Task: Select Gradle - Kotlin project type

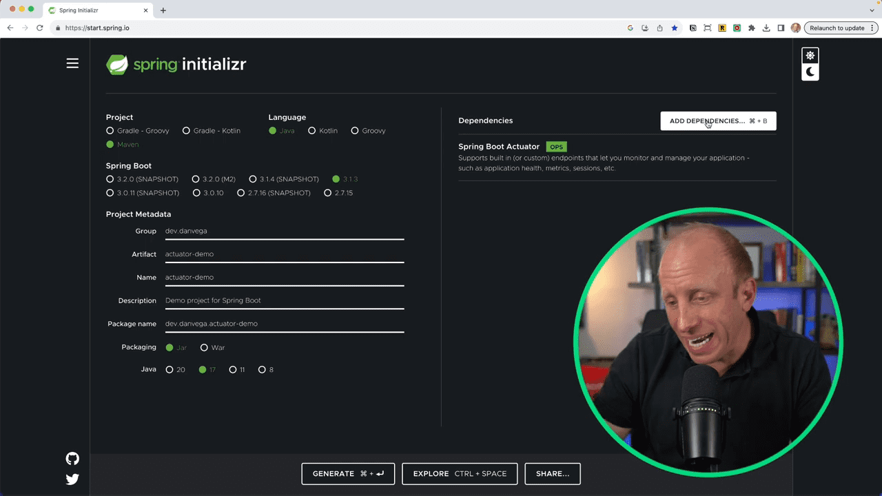Action: (186, 131)
